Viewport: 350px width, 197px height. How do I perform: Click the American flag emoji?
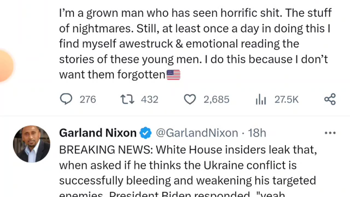click(x=173, y=75)
